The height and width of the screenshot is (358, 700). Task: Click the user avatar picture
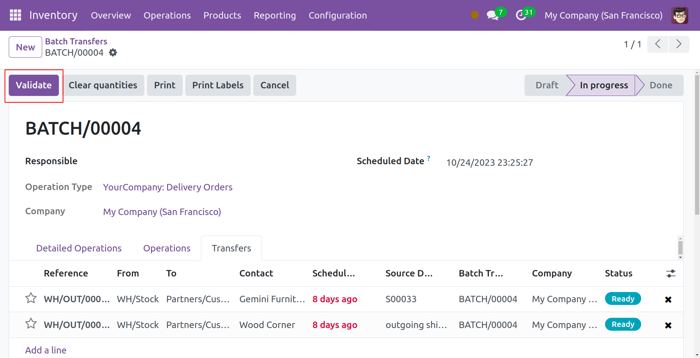[x=679, y=16]
